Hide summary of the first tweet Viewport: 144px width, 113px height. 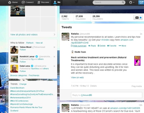tap(79, 46)
